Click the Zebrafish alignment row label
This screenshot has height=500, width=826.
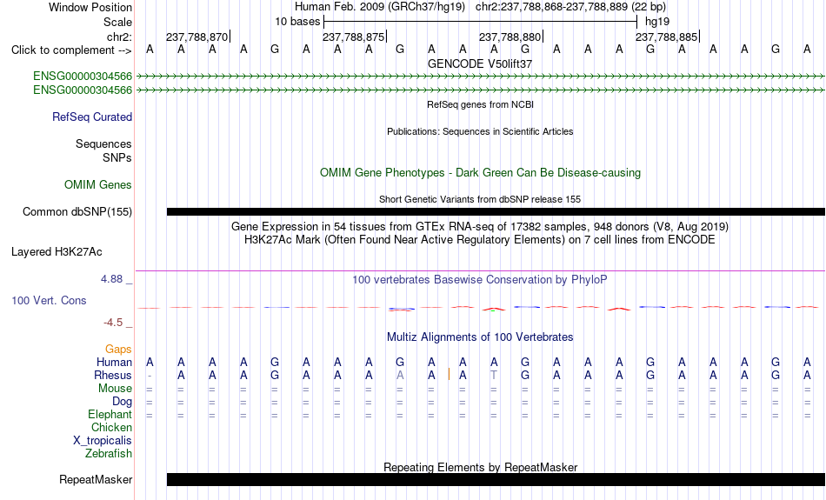(109, 454)
